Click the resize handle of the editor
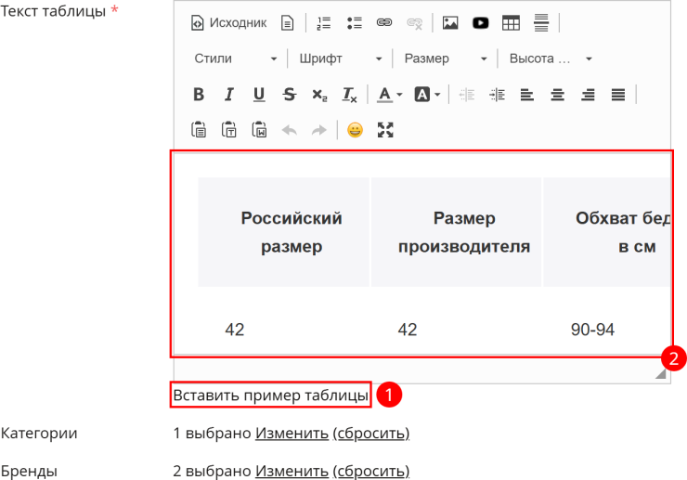The width and height of the screenshot is (687, 480). (x=661, y=373)
